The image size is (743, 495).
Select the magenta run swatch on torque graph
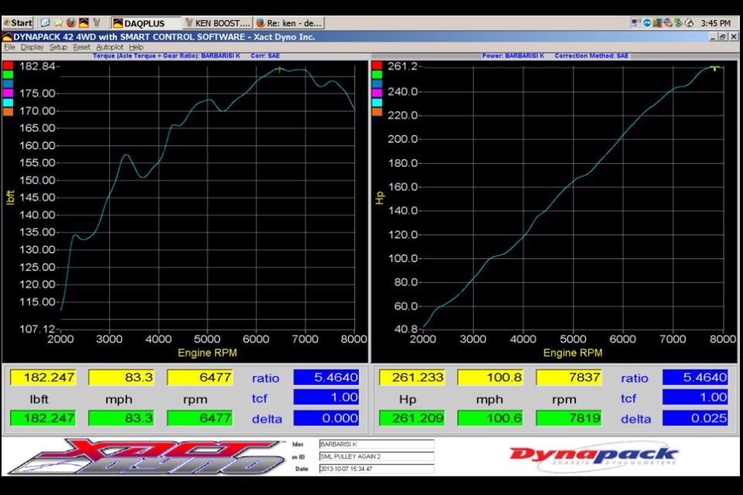click(8, 94)
